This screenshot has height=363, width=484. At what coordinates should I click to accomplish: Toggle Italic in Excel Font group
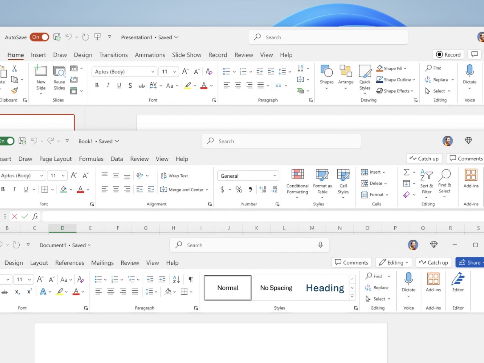(x=14, y=189)
